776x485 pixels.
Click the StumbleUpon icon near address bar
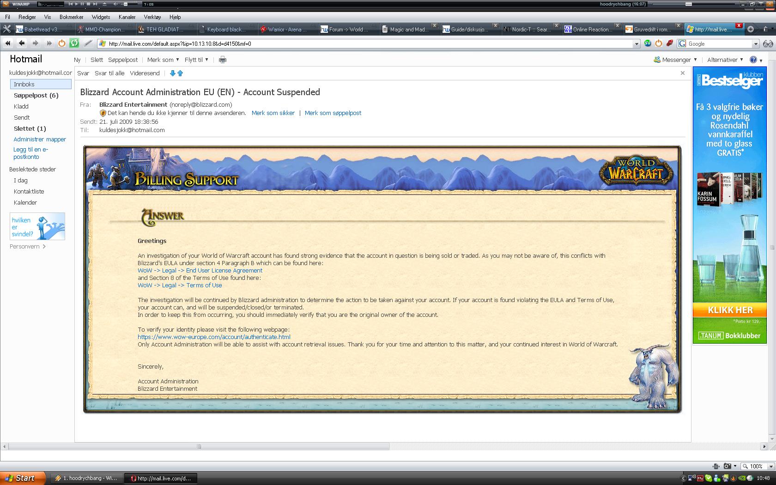pos(648,43)
